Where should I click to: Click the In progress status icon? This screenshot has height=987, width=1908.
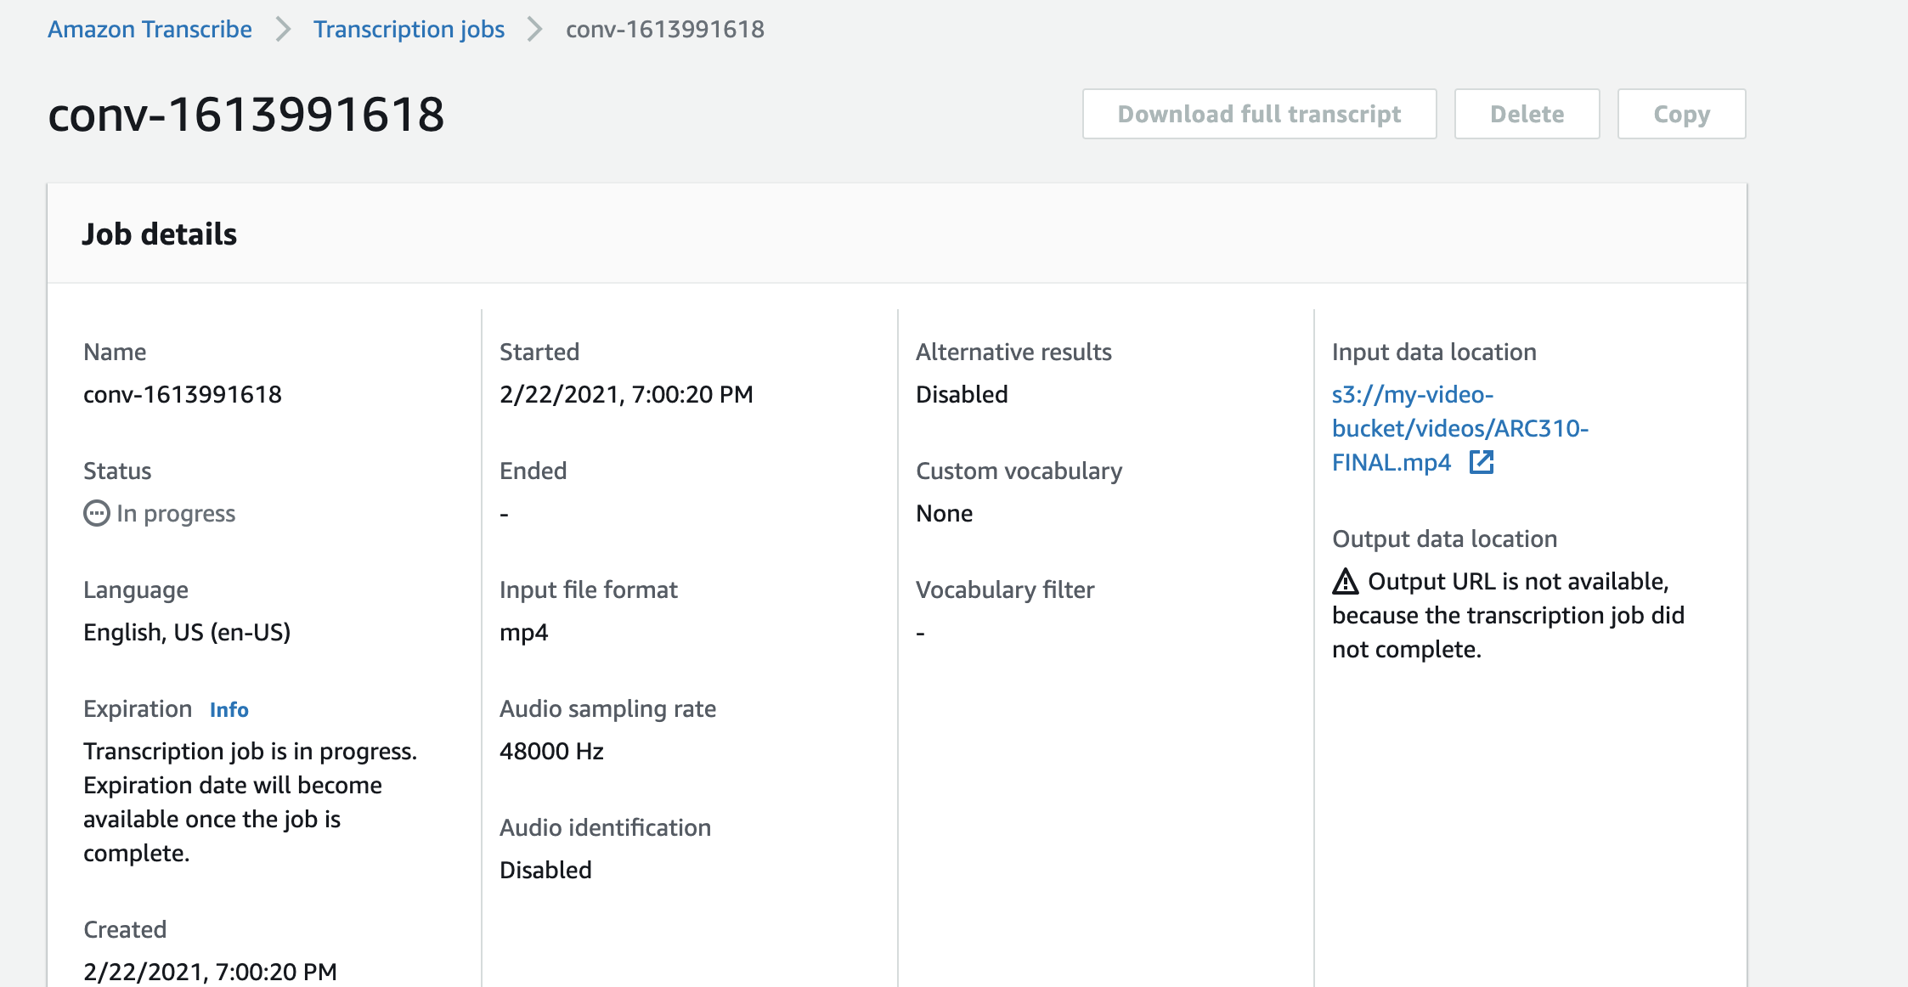tap(96, 513)
